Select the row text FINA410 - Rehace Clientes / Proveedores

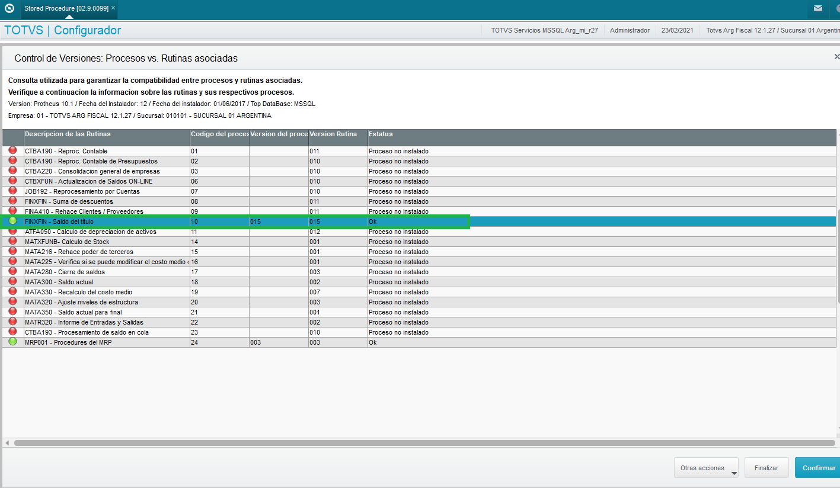click(84, 211)
